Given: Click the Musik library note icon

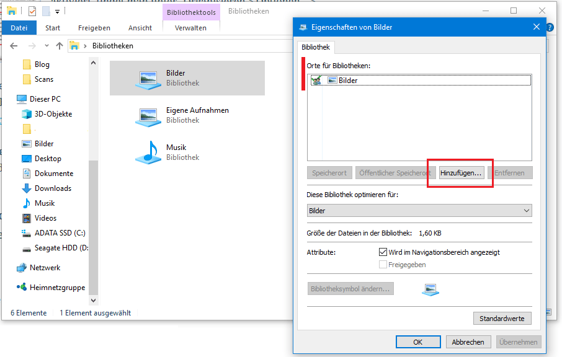Looking at the screenshot, I should click(148, 152).
